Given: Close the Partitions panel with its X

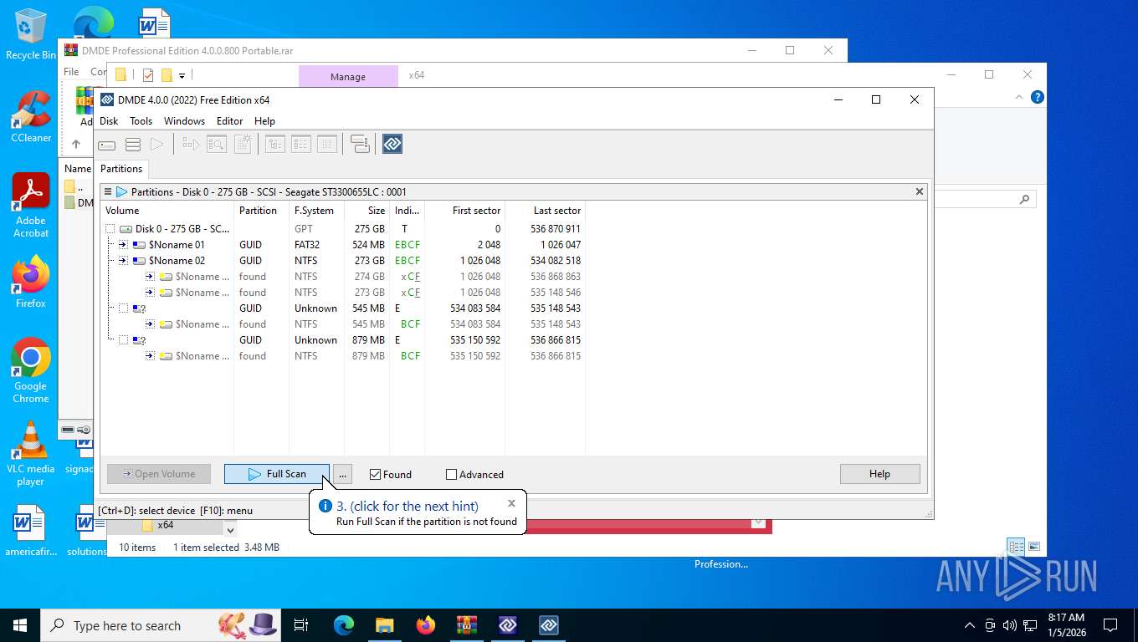Looking at the screenshot, I should pyautogui.click(x=920, y=191).
